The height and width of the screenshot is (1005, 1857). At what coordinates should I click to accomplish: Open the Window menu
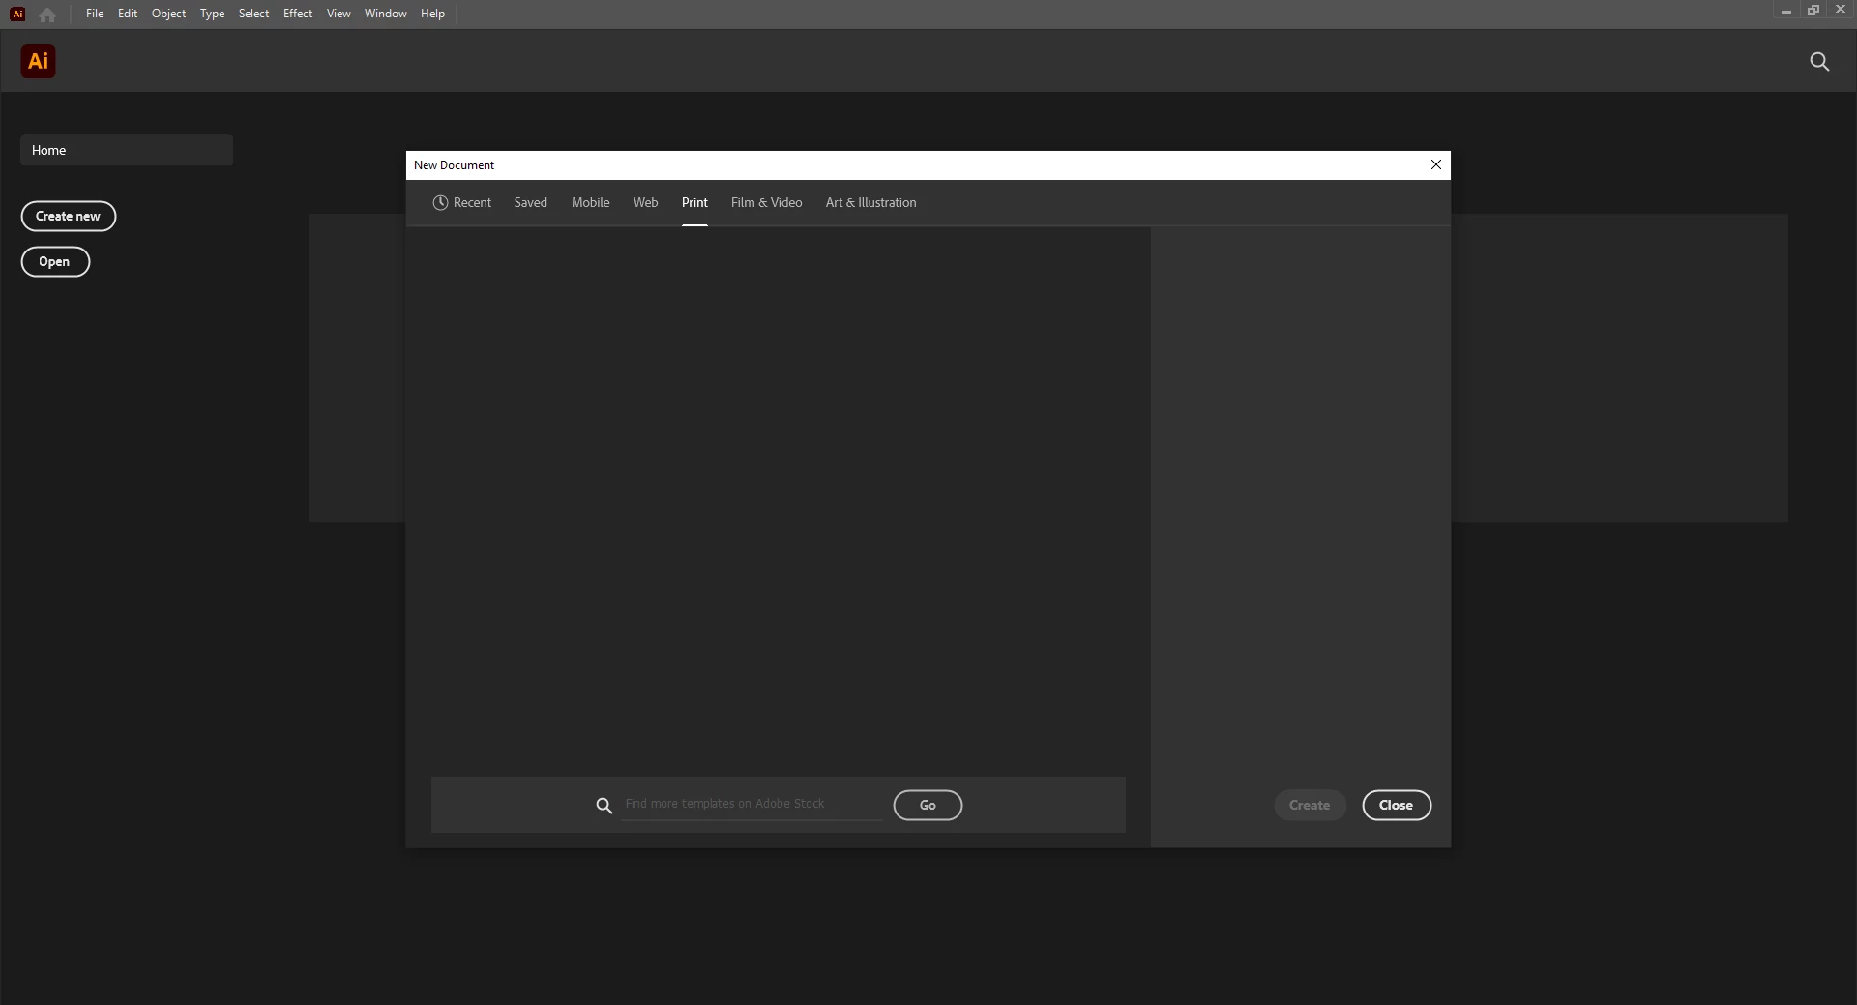coord(385,14)
